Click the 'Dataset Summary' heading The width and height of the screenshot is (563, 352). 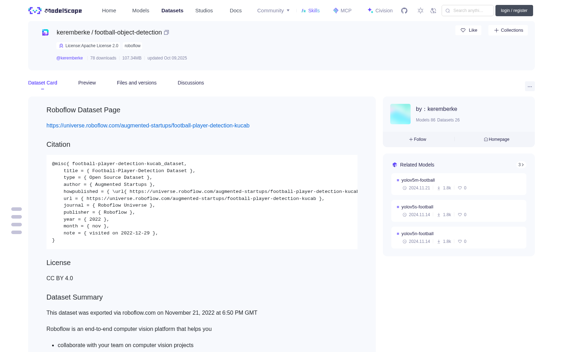(x=75, y=297)
